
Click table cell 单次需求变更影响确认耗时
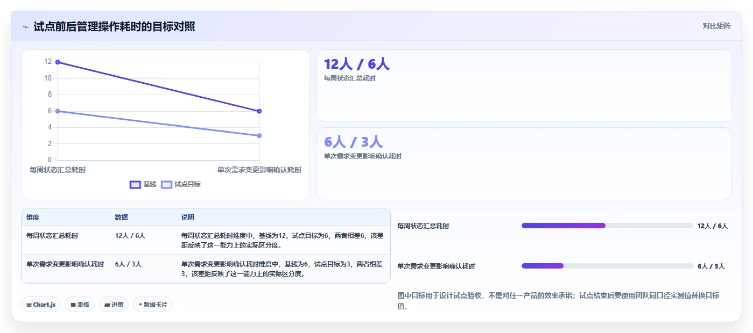65,264
